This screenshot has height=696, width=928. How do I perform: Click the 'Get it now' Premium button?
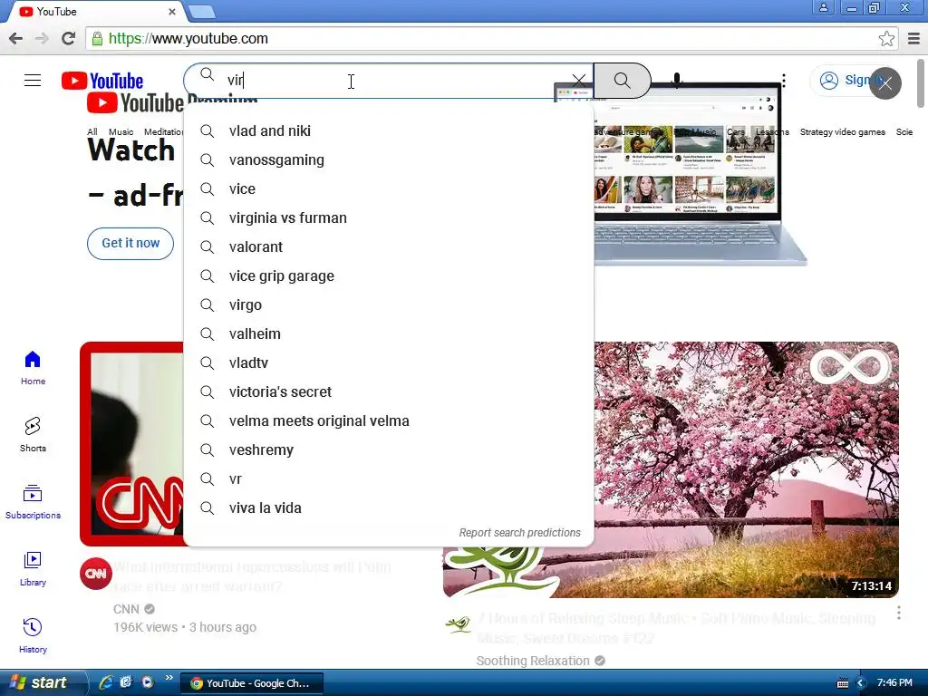pyautogui.click(x=130, y=243)
